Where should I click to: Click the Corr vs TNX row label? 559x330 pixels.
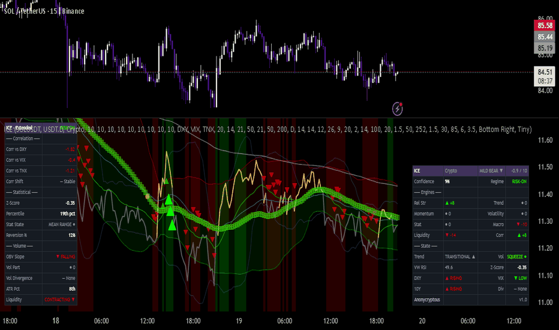(16, 170)
